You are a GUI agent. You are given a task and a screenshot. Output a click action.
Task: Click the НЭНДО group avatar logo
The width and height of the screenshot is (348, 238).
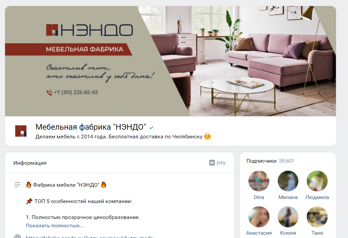click(x=21, y=131)
